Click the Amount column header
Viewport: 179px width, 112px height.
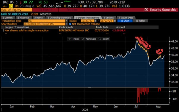click(120, 27)
